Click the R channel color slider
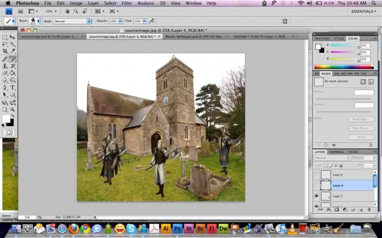382x238 pixels. [344, 46]
